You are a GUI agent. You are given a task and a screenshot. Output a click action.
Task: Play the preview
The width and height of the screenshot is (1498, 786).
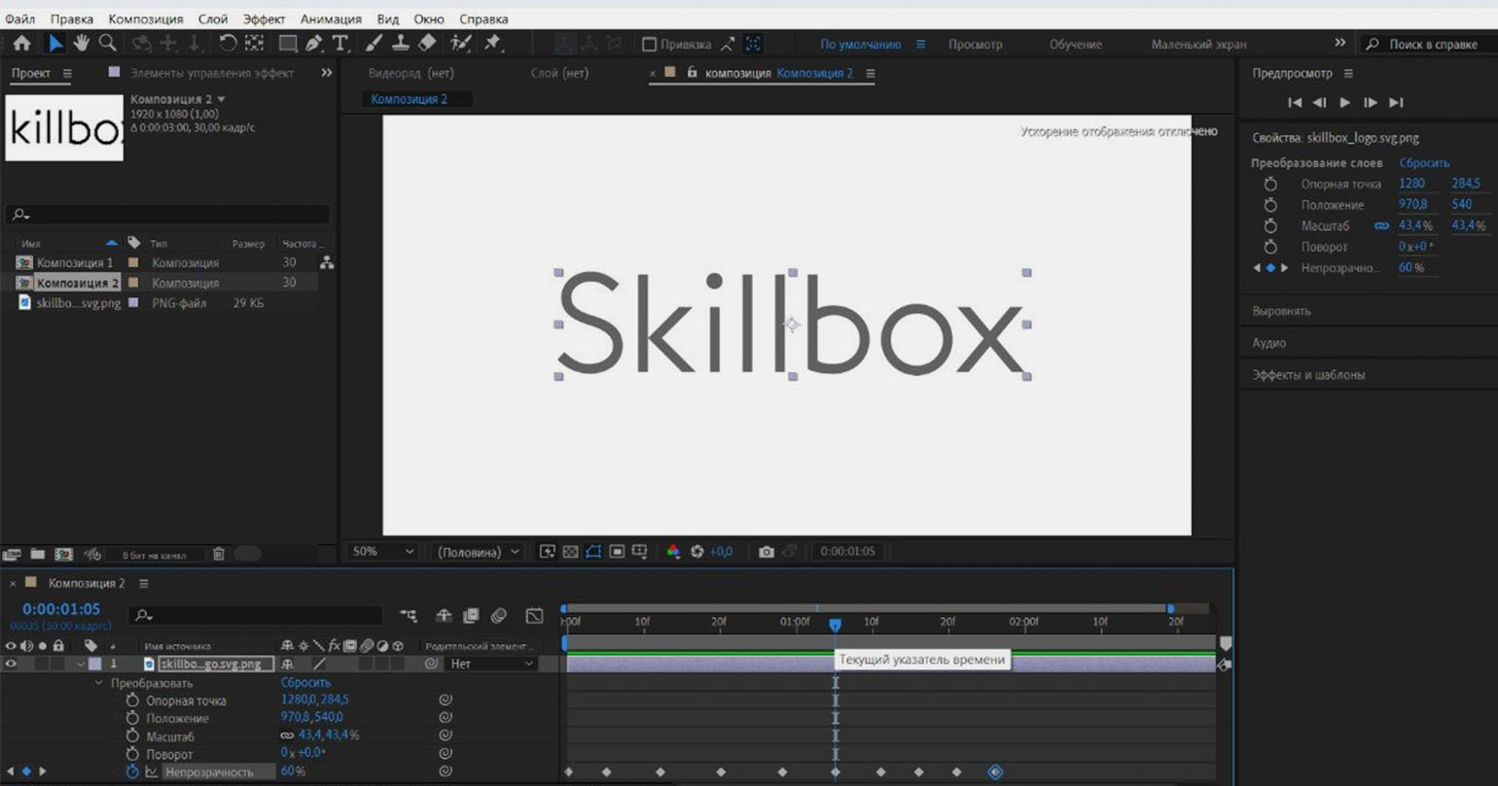pyautogui.click(x=1345, y=103)
